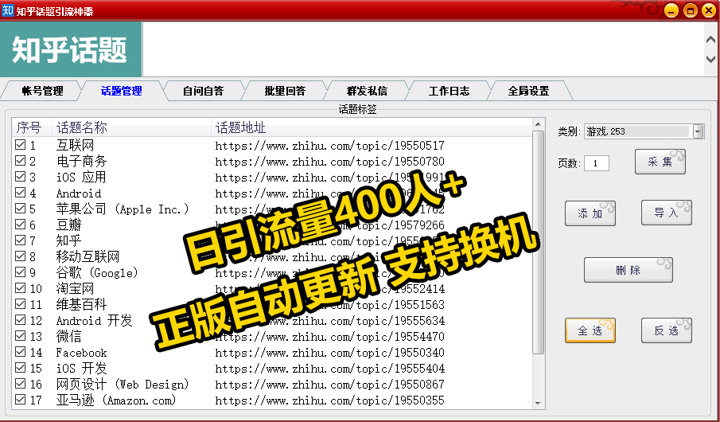The width and height of the screenshot is (720, 422).
Task: Click the 话题名称 column header
Action: tap(131, 127)
